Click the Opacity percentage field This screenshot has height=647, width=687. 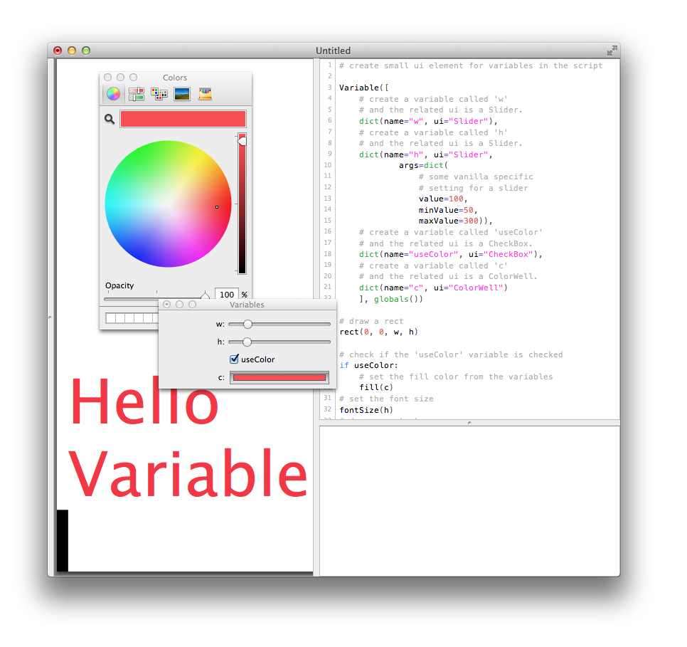(x=227, y=295)
